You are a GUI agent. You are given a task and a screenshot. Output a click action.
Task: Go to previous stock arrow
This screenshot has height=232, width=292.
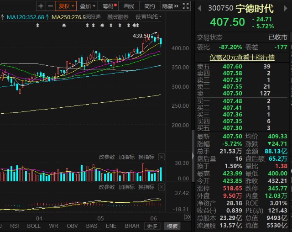click(199, 8)
